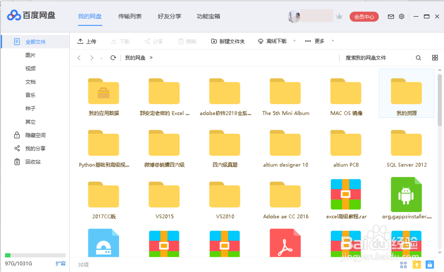Image resolution: width=444 pixels, height=272 pixels.
Task: Click the 离线下载 button
Action: (x=273, y=41)
